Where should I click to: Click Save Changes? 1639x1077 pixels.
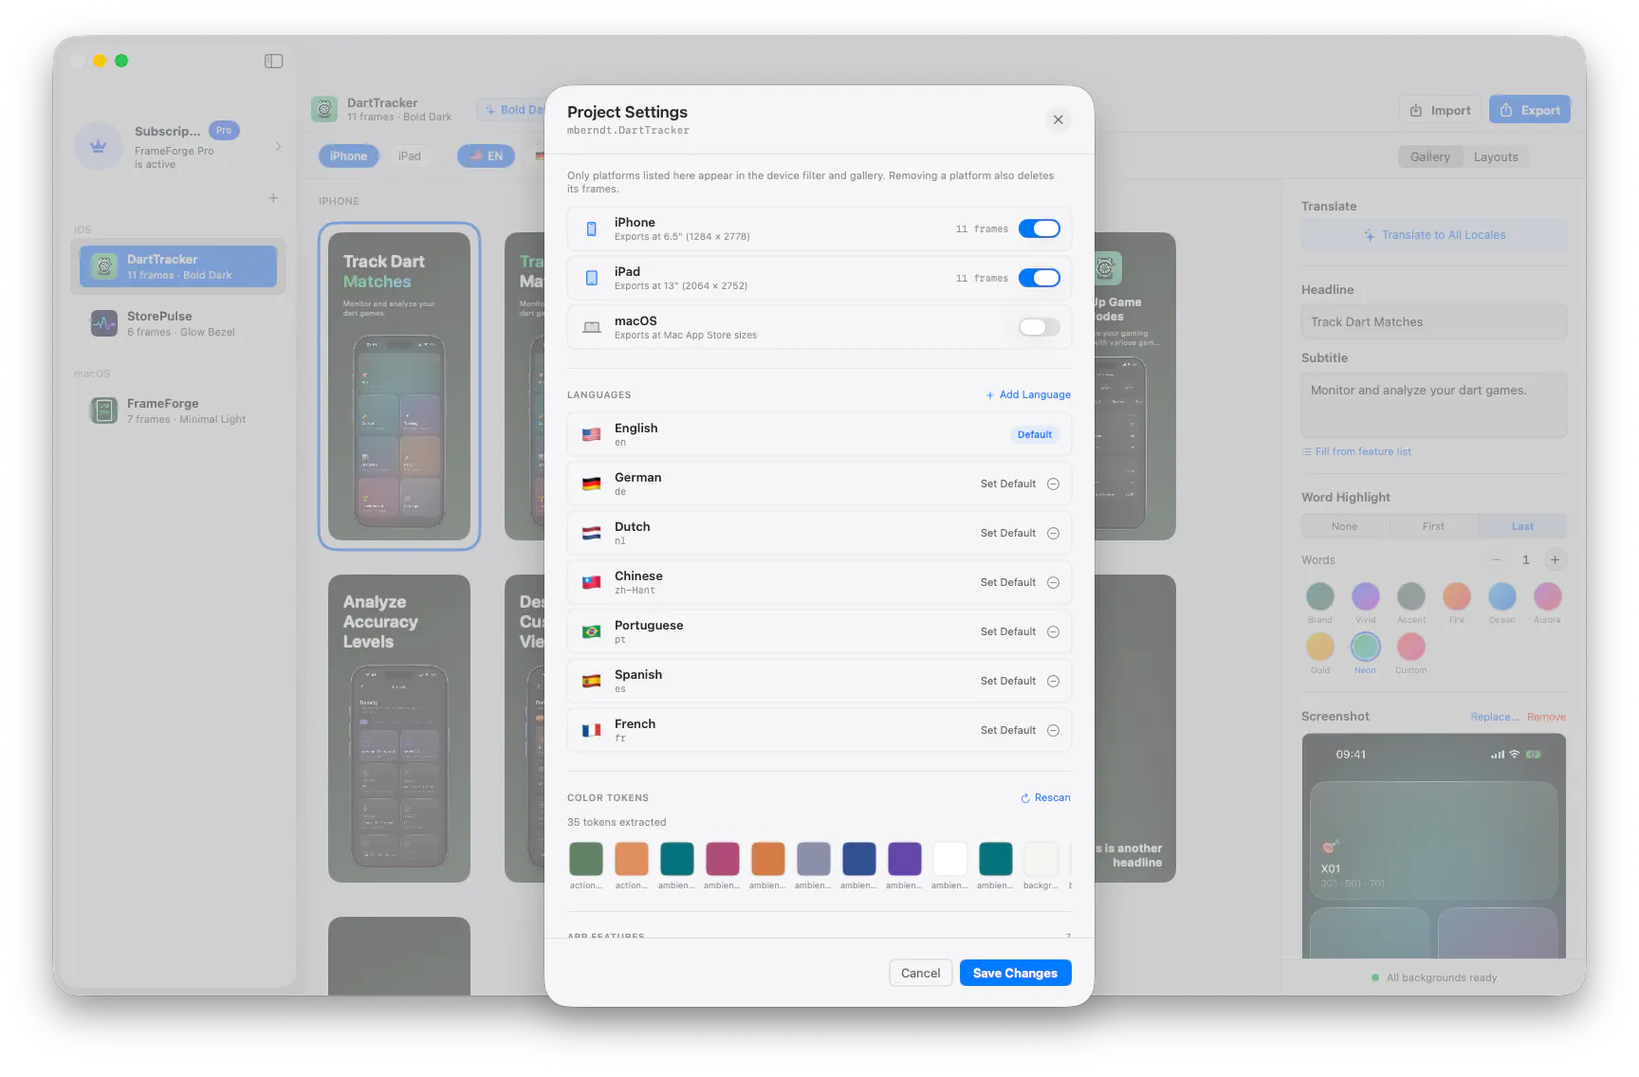tap(1015, 973)
